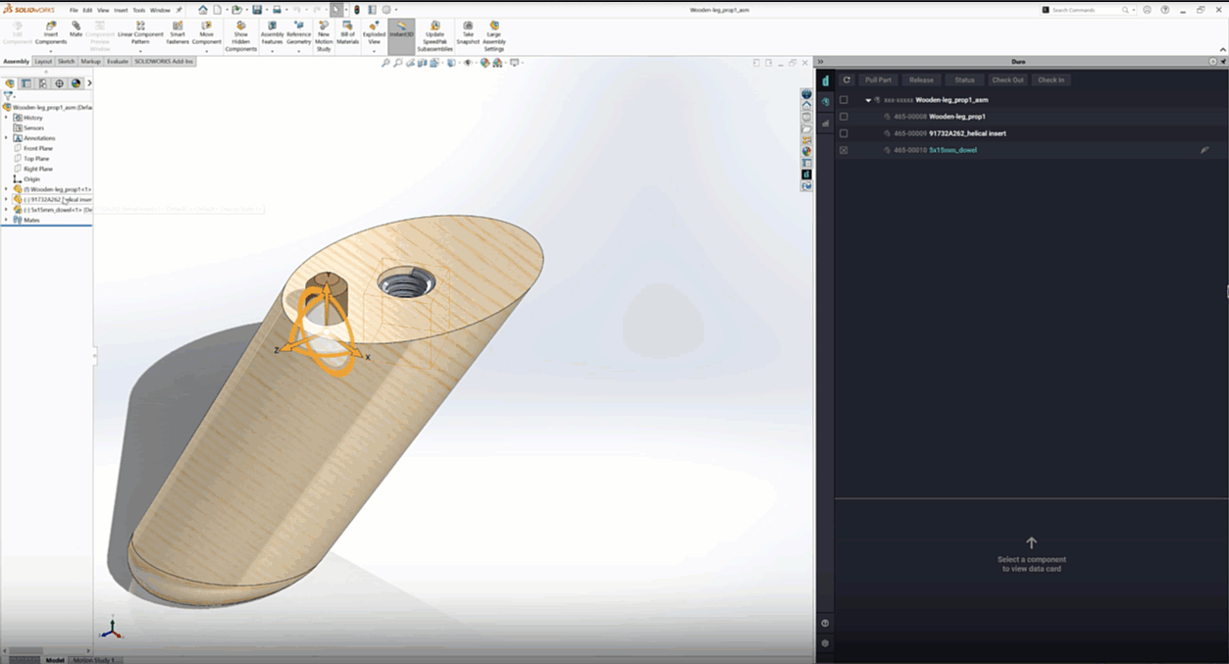
Task: Click the Smart Fasteners tool
Action: pos(178,34)
